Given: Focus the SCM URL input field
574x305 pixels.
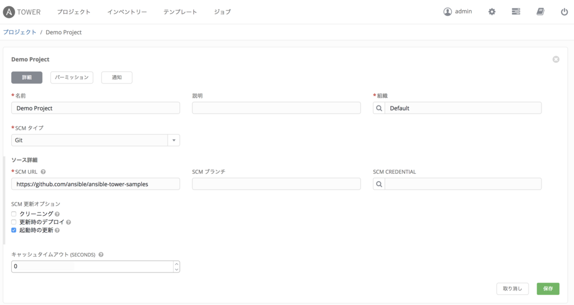Looking at the screenshot, I should pos(95,184).
